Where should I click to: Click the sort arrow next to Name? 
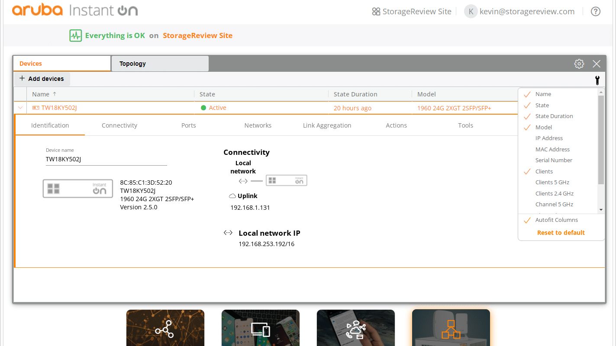(x=55, y=94)
